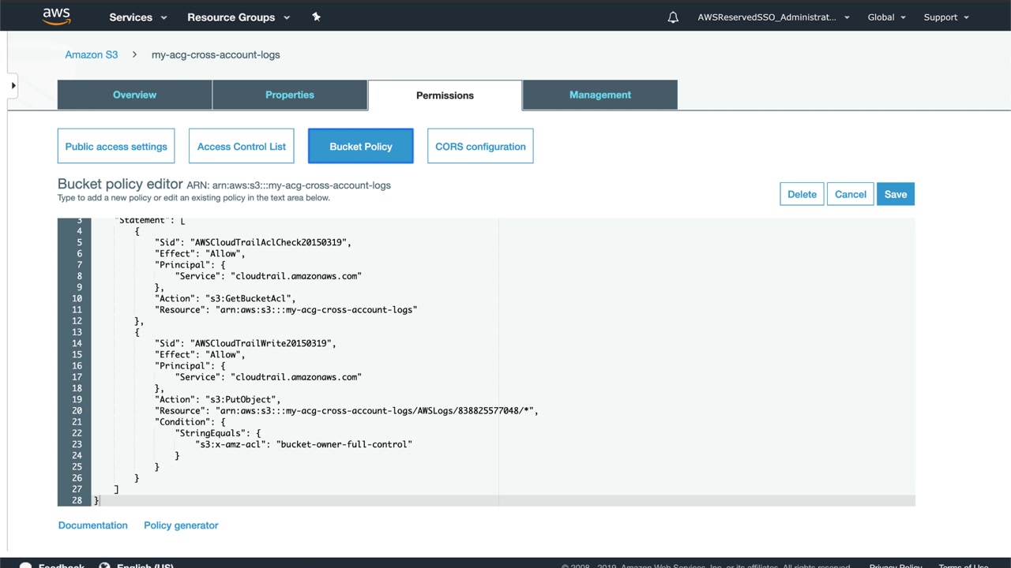Image resolution: width=1011 pixels, height=568 pixels.
Task: Go to the Management tab
Action: click(600, 95)
